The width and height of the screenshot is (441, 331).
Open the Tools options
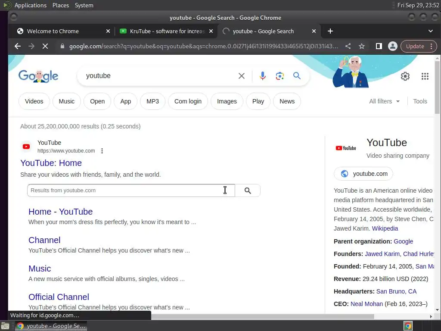pyautogui.click(x=420, y=101)
